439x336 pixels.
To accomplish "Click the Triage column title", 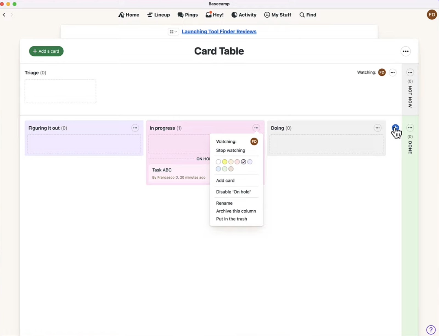I will tap(32, 73).
